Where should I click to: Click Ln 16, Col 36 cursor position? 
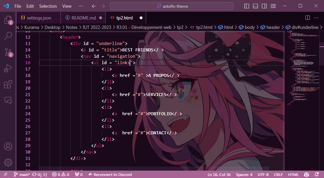219,175
